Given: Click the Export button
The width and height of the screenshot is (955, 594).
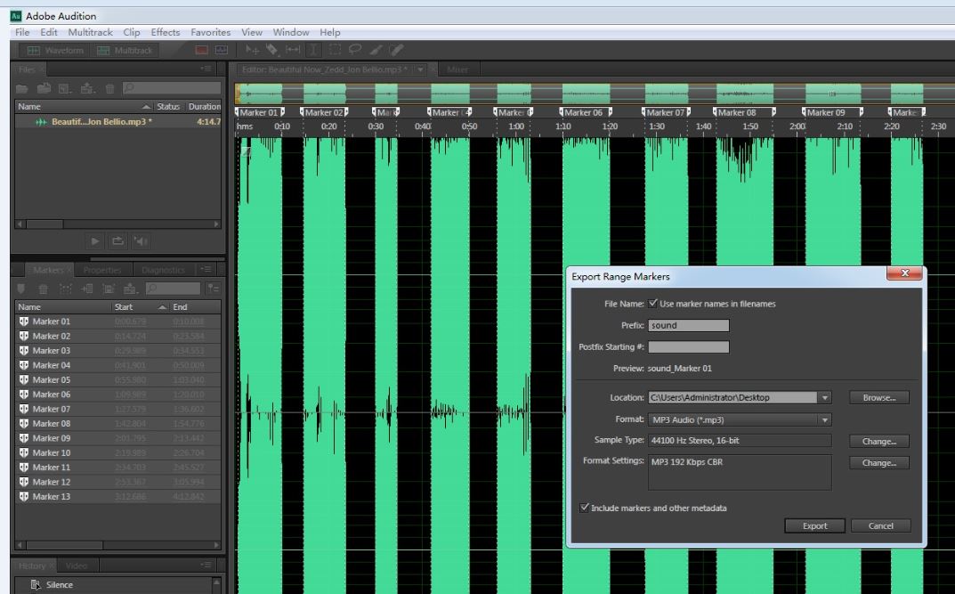Looking at the screenshot, I should [814, 526].
